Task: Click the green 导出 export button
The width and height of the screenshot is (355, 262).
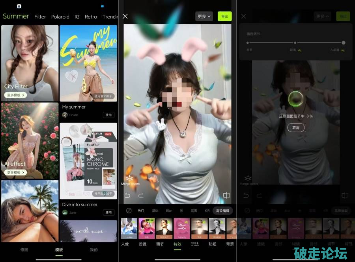Action: tap(225, 16)
